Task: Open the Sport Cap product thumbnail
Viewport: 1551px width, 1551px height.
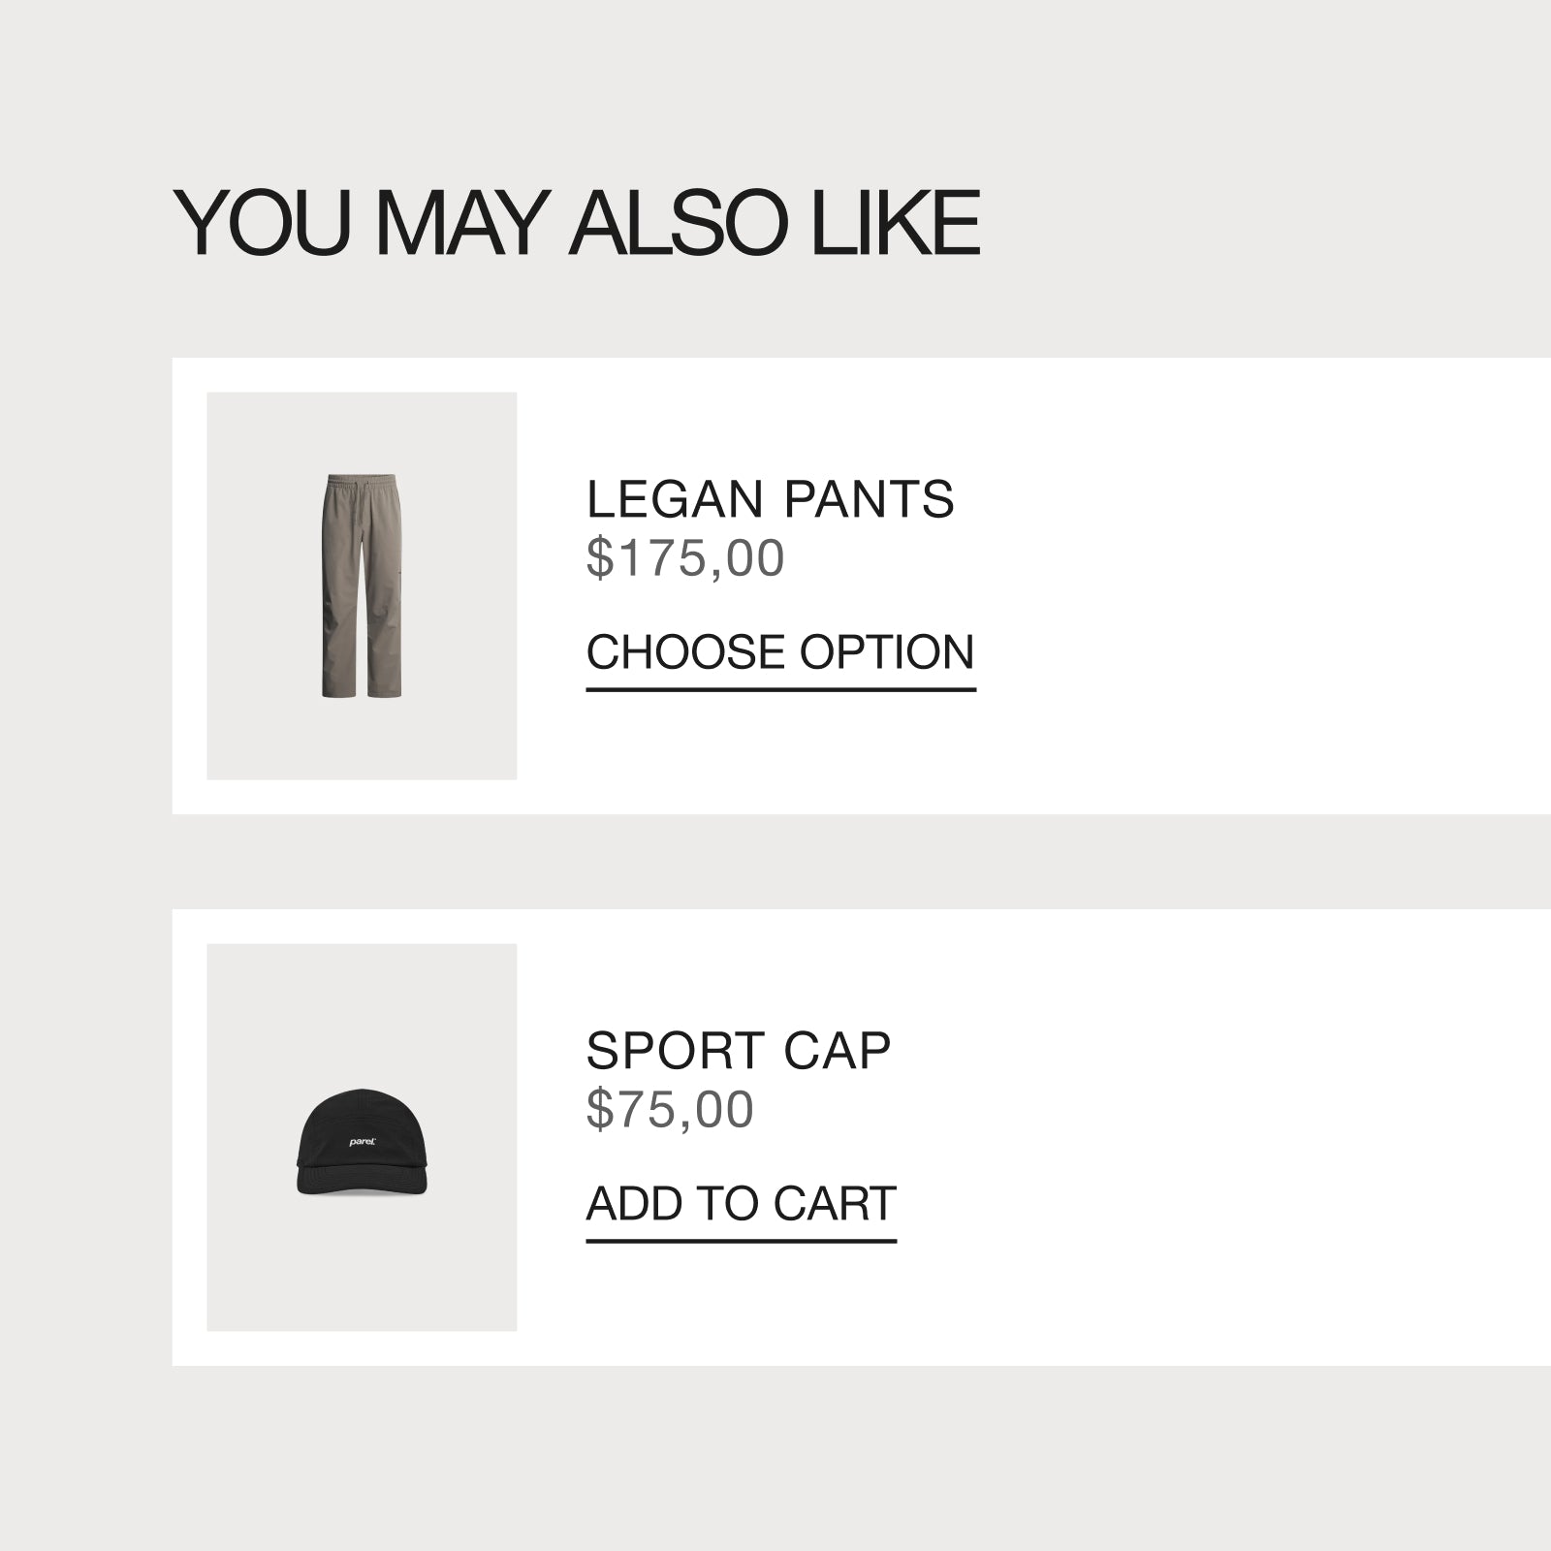Action: [x=362, y=1137]
